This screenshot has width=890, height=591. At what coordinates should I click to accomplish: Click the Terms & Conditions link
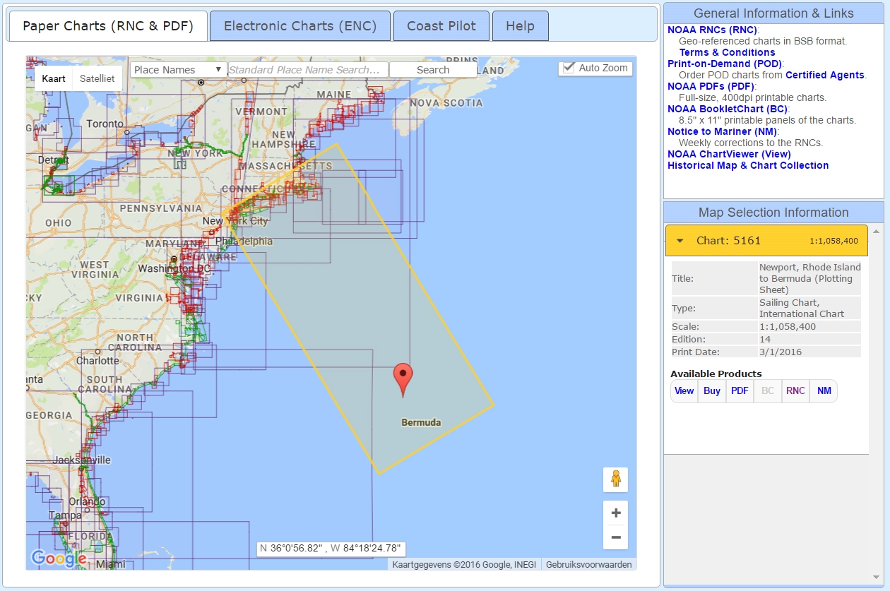[727, 52]
